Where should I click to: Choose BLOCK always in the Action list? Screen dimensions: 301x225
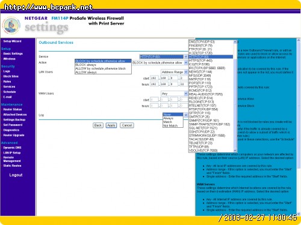pos(103,65)
